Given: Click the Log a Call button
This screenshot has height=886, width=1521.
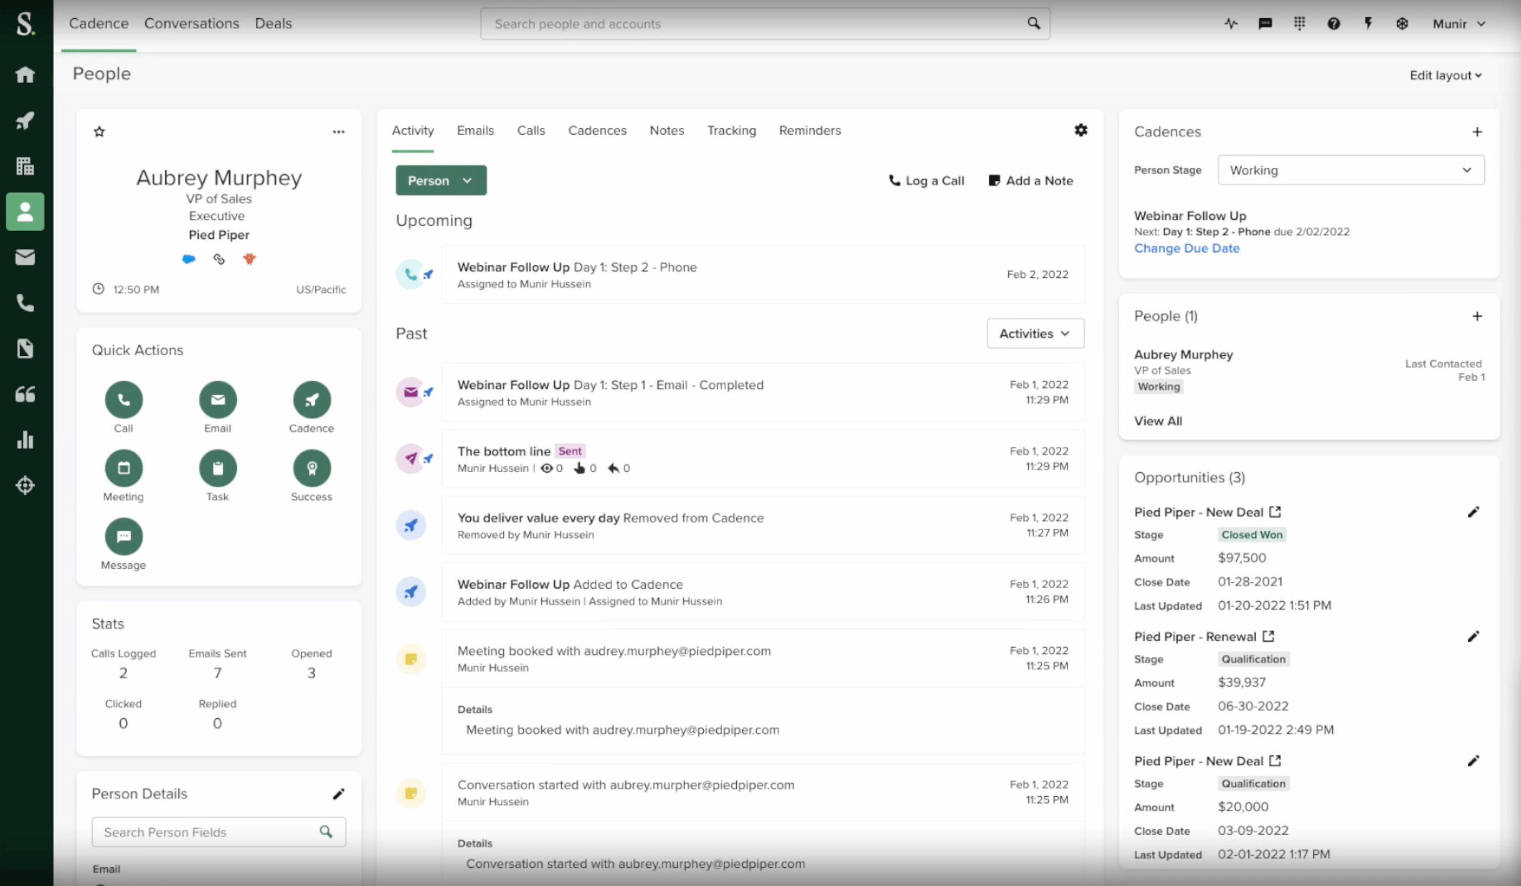Looking at the screenshot, I should [x=926, y=180].
